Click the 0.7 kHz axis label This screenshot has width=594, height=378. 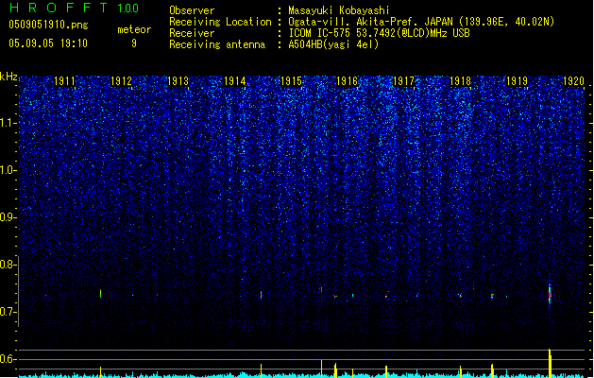8,312
